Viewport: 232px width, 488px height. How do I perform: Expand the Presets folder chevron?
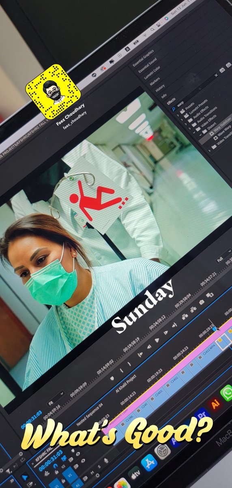[x=177, y=116]
